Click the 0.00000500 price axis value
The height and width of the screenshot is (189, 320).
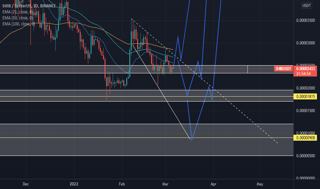pos(306,156)
